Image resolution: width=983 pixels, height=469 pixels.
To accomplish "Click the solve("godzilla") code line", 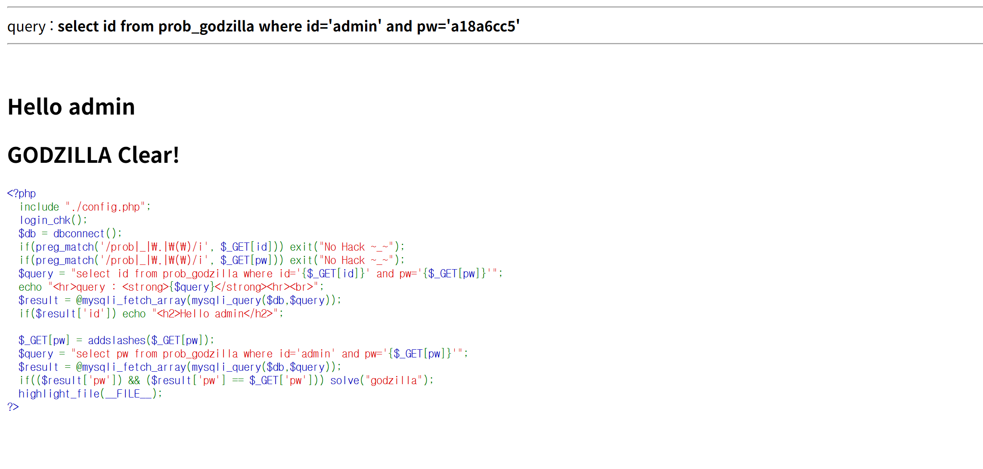I will pos(226,380).
